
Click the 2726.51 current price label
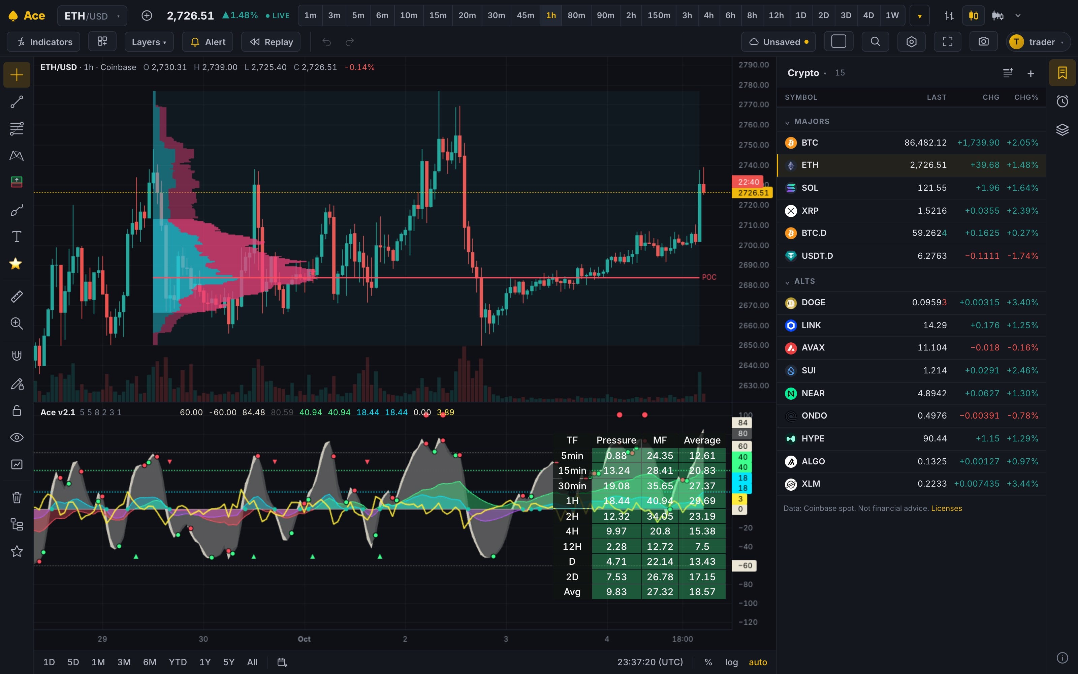click(x=752, y=192)
